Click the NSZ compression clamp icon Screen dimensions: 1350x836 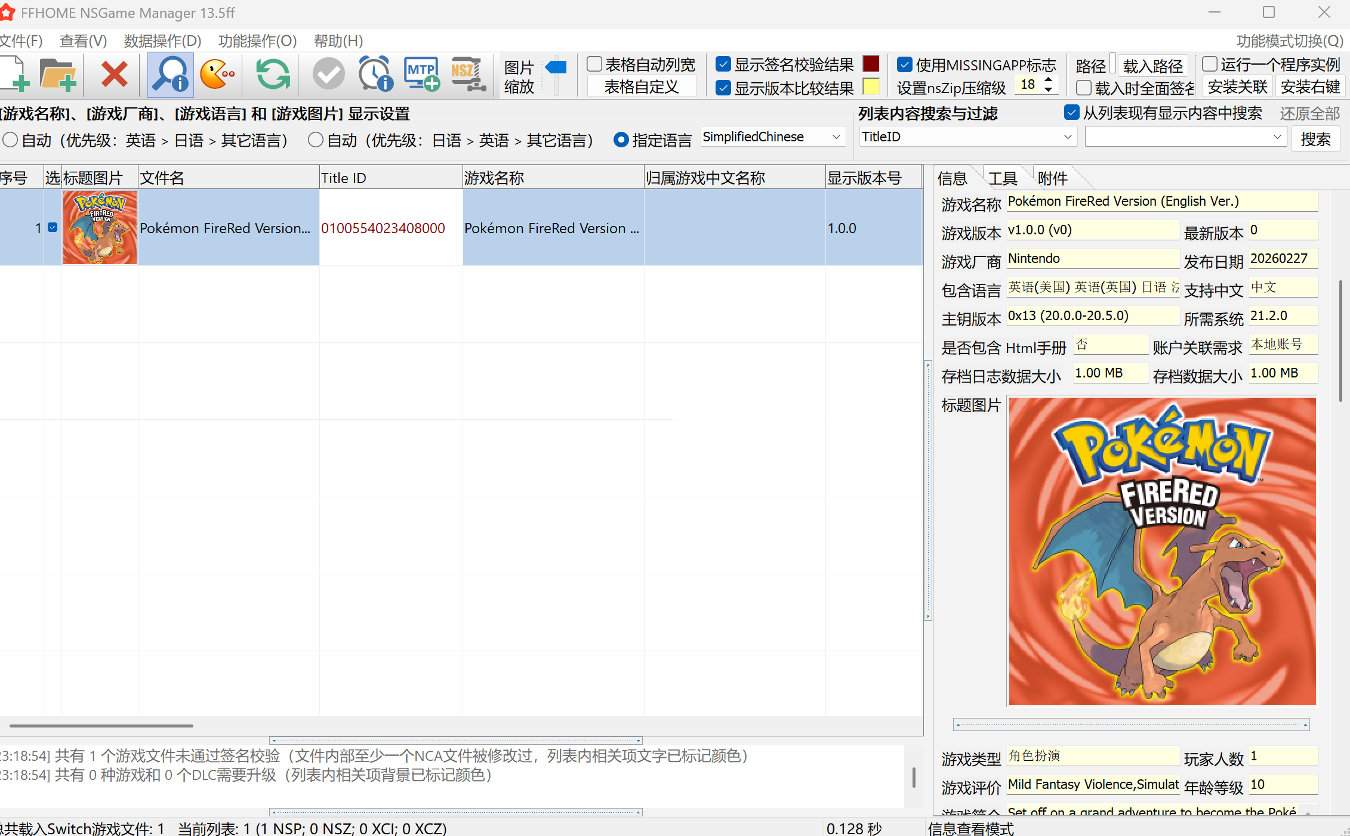[x=469, y=75]
